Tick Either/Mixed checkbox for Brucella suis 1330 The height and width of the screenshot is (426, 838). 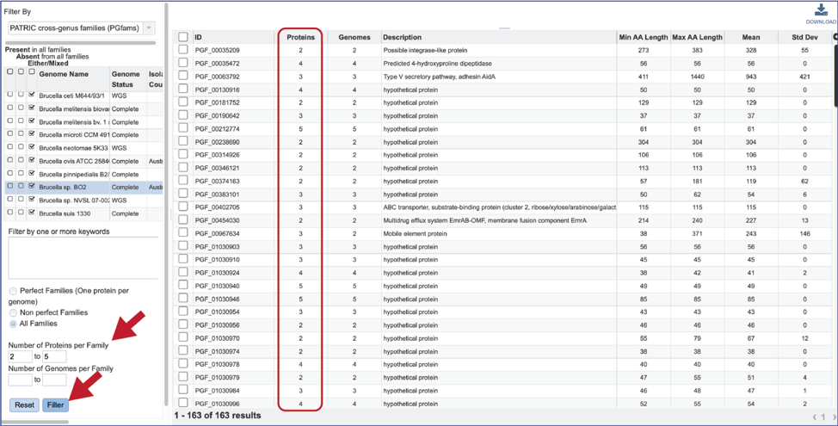[32, 213]
